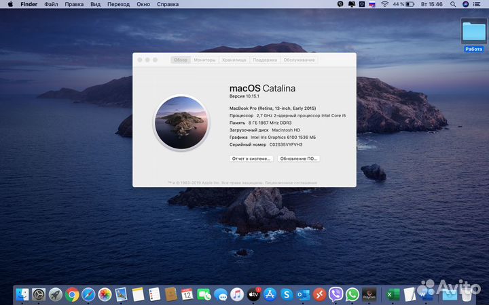Open Reminders app in the Dock

pyautogui.click(x=154, y=294)
